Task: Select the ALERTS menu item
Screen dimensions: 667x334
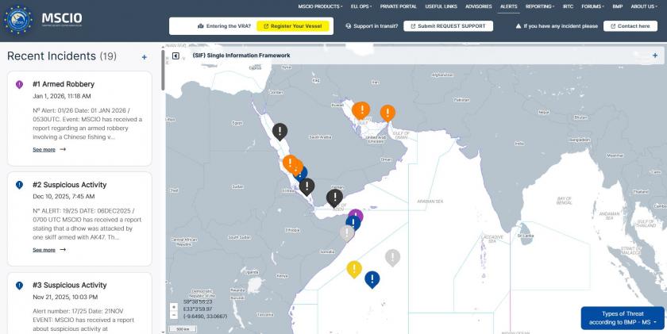Action: coord(509,6)
